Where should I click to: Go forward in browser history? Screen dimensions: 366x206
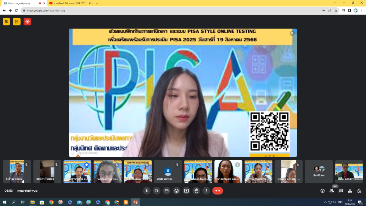(x=10, y=10)
